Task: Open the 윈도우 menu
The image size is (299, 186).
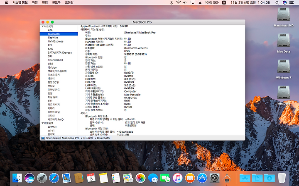Action: click(56, 2)
